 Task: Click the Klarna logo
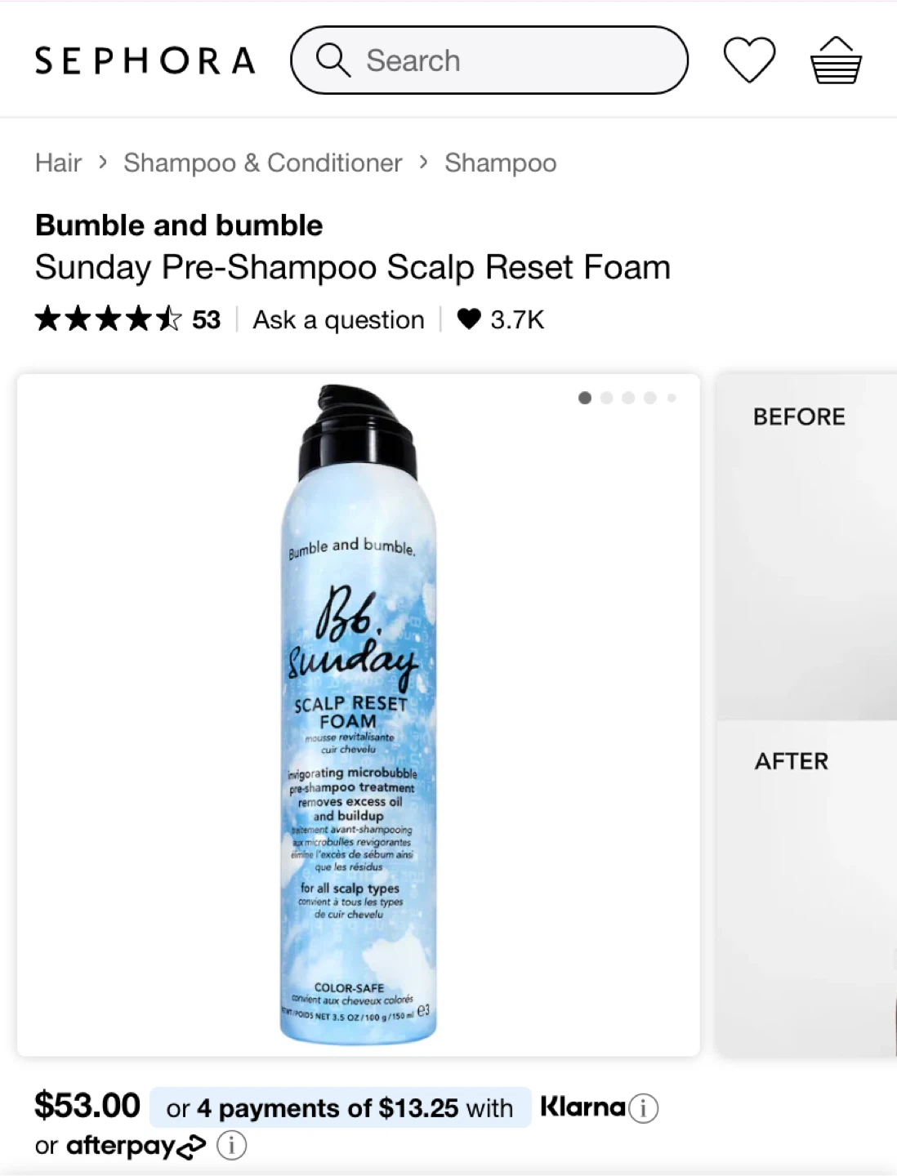click(x=582, y=1107)
